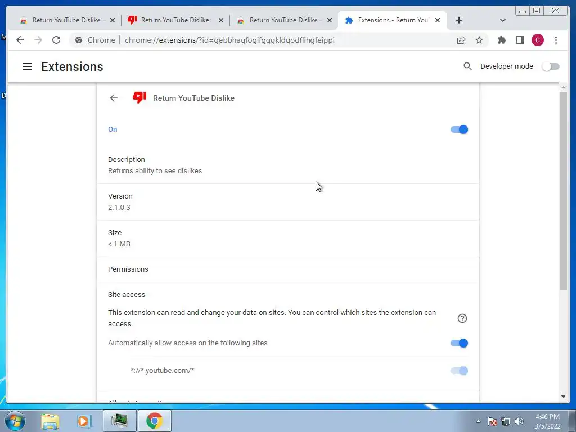Go back to the extensions list arrow
The width and height of the screenshot is (576, 432).
pos(114,98)
